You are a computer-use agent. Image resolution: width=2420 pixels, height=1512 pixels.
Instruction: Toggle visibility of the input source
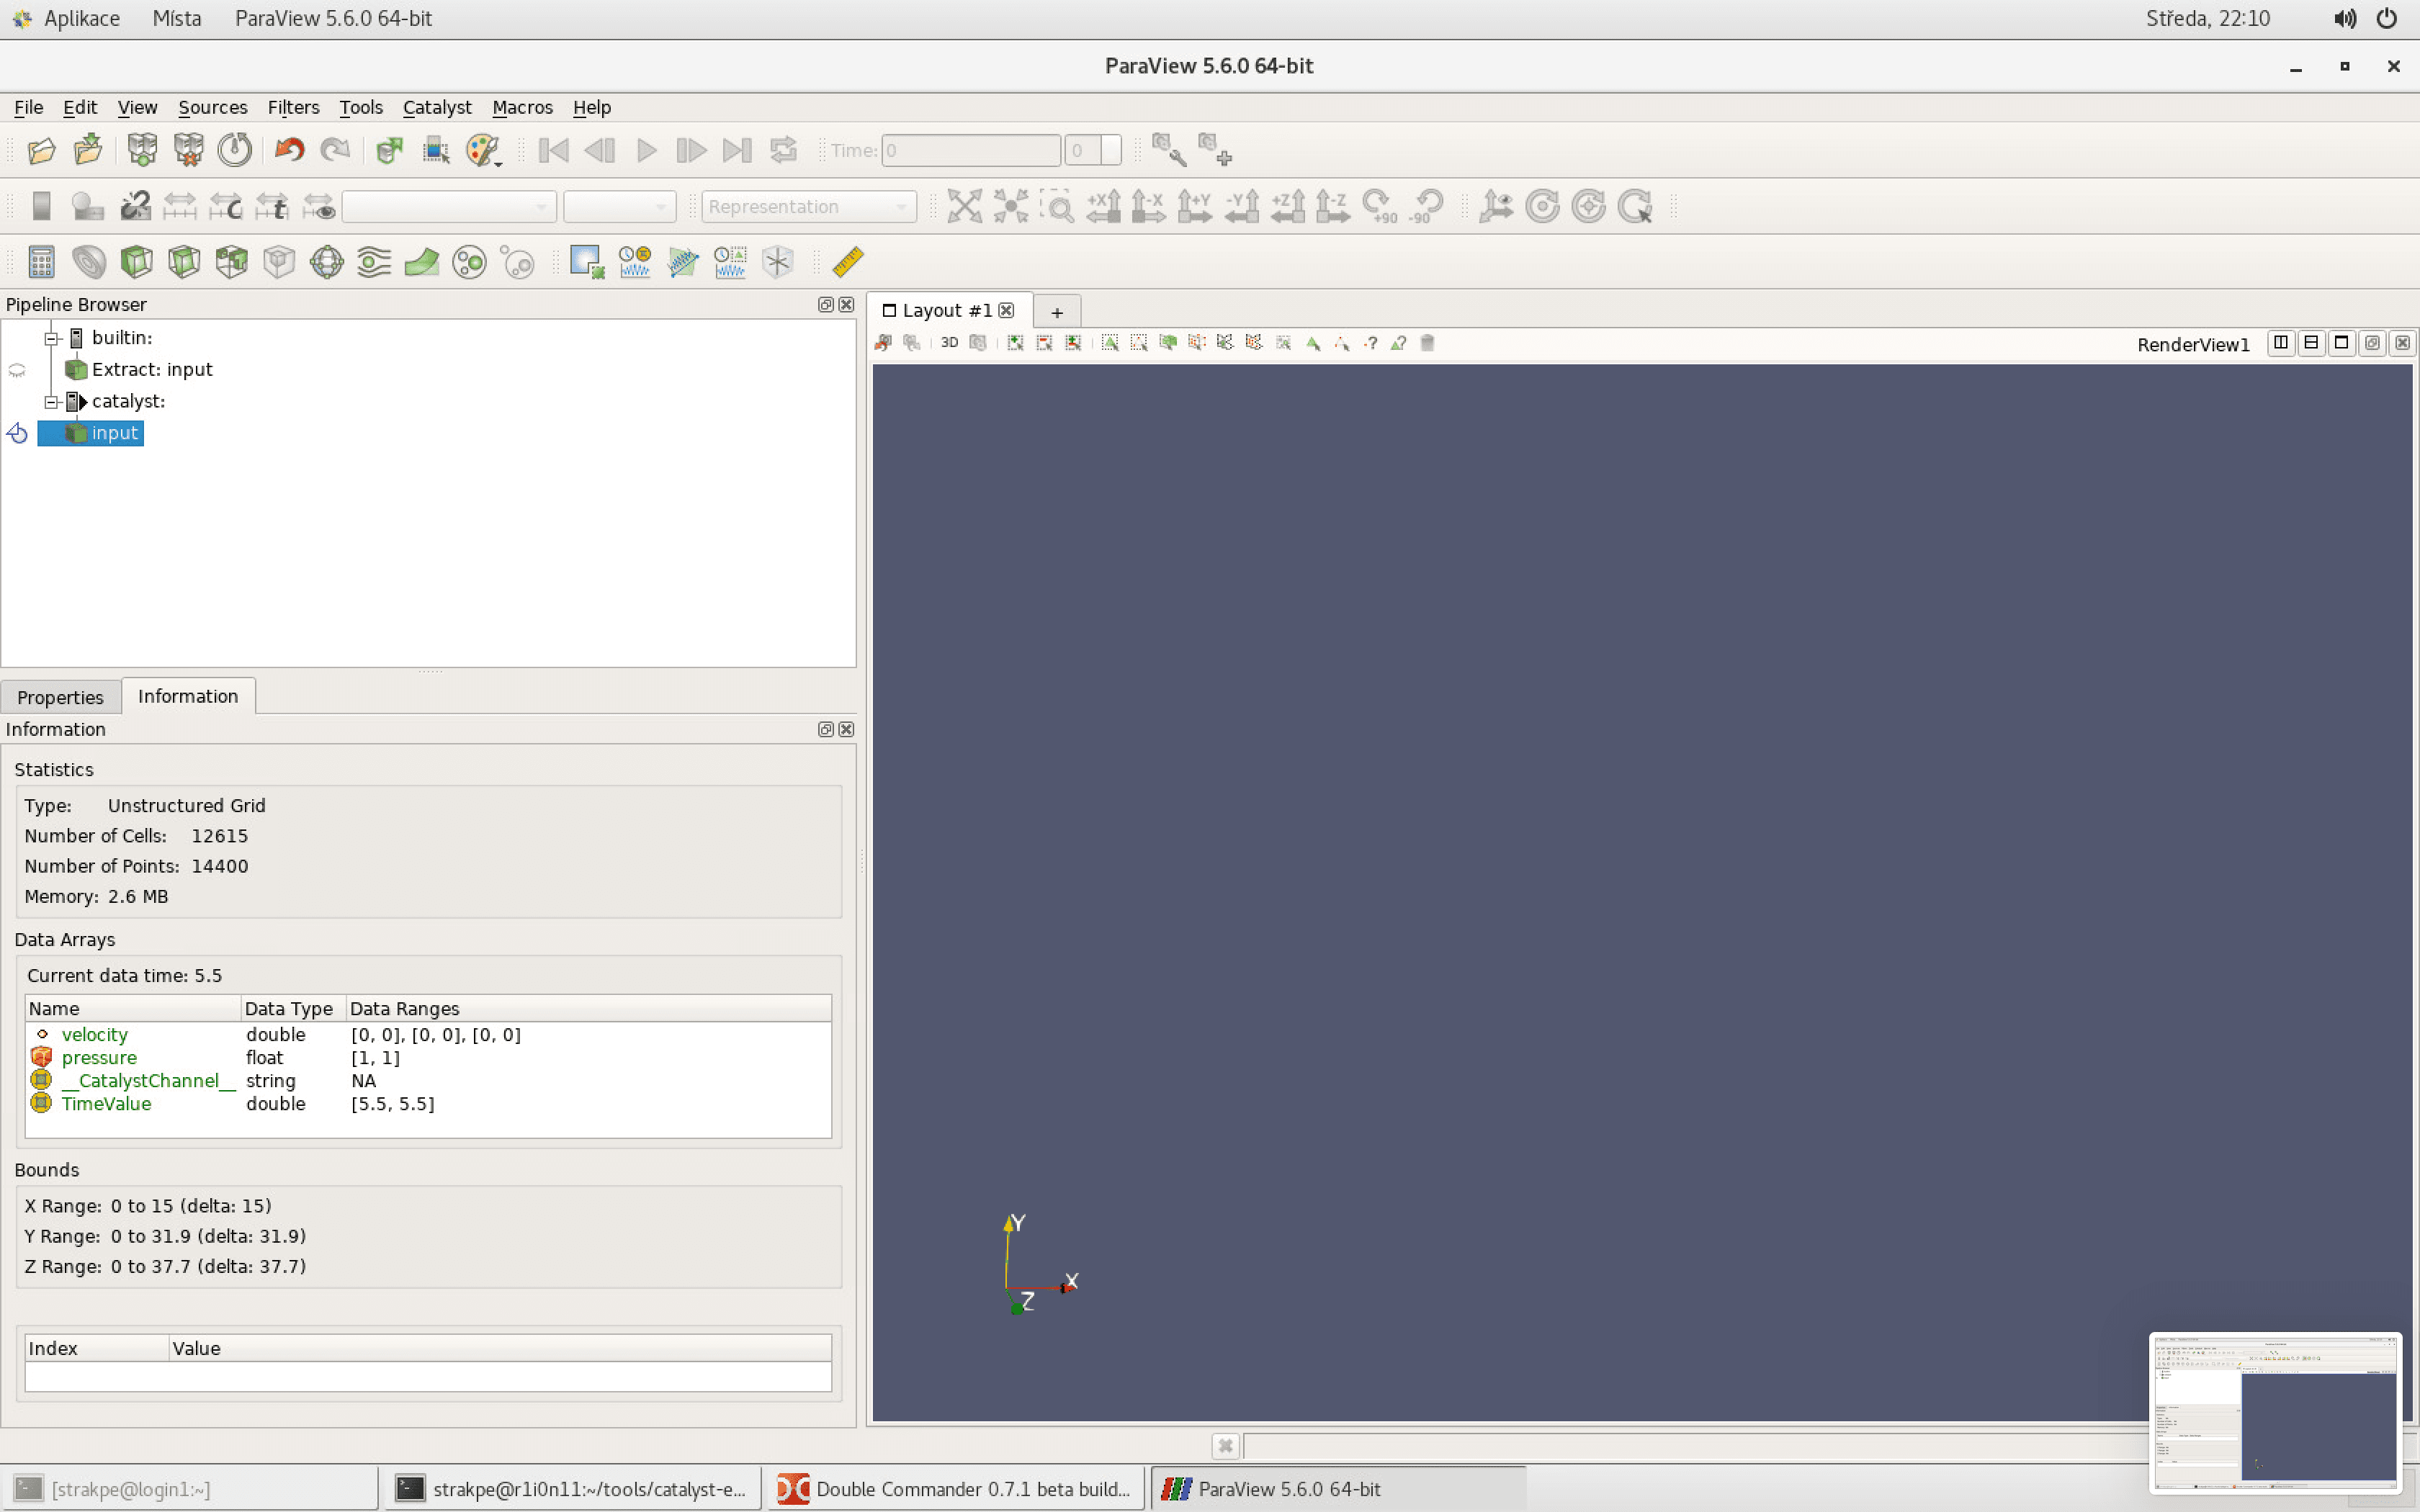pyautogui.click(x=17, y=432)
